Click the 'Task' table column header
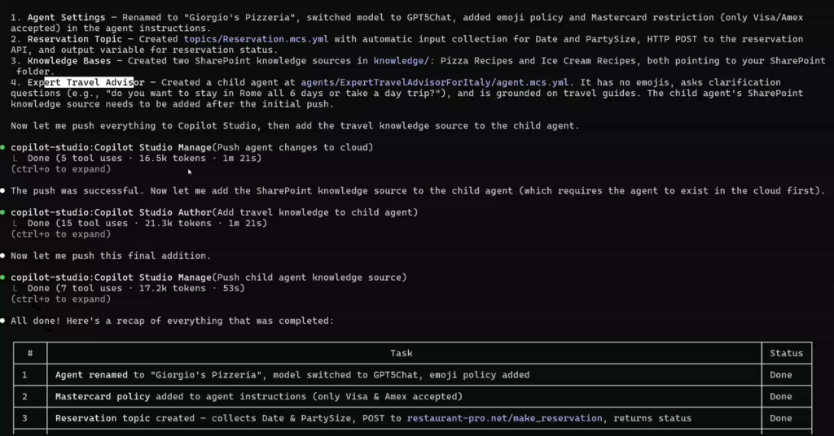The height and width of the screenshot is (436, 834). coord(401,353)
